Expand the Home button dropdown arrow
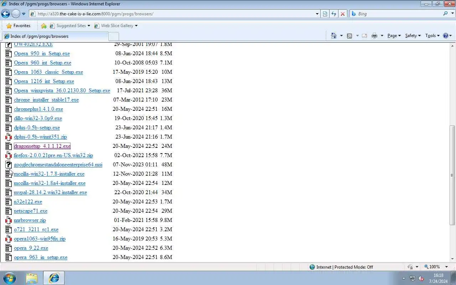Image resolution: width=456 pixels, height=285 pixels. click(x=341, y=36)
